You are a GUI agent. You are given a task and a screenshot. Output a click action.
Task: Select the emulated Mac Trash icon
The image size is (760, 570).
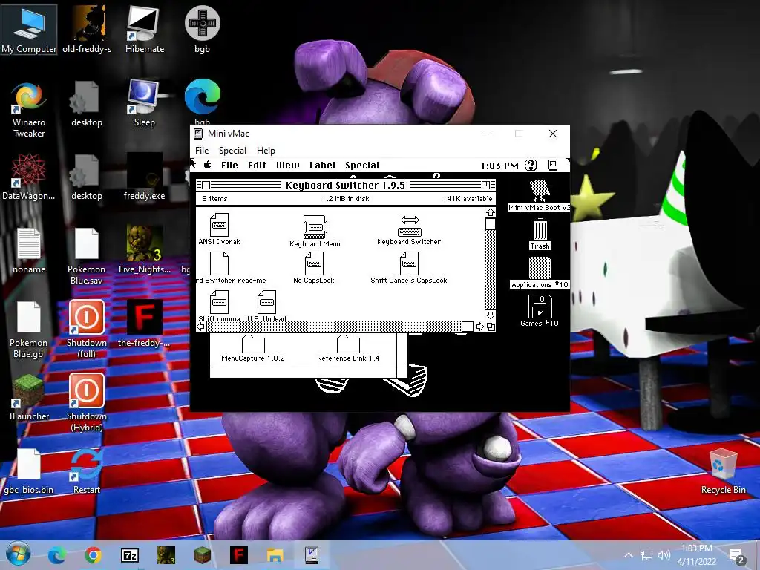click(540, 229)
